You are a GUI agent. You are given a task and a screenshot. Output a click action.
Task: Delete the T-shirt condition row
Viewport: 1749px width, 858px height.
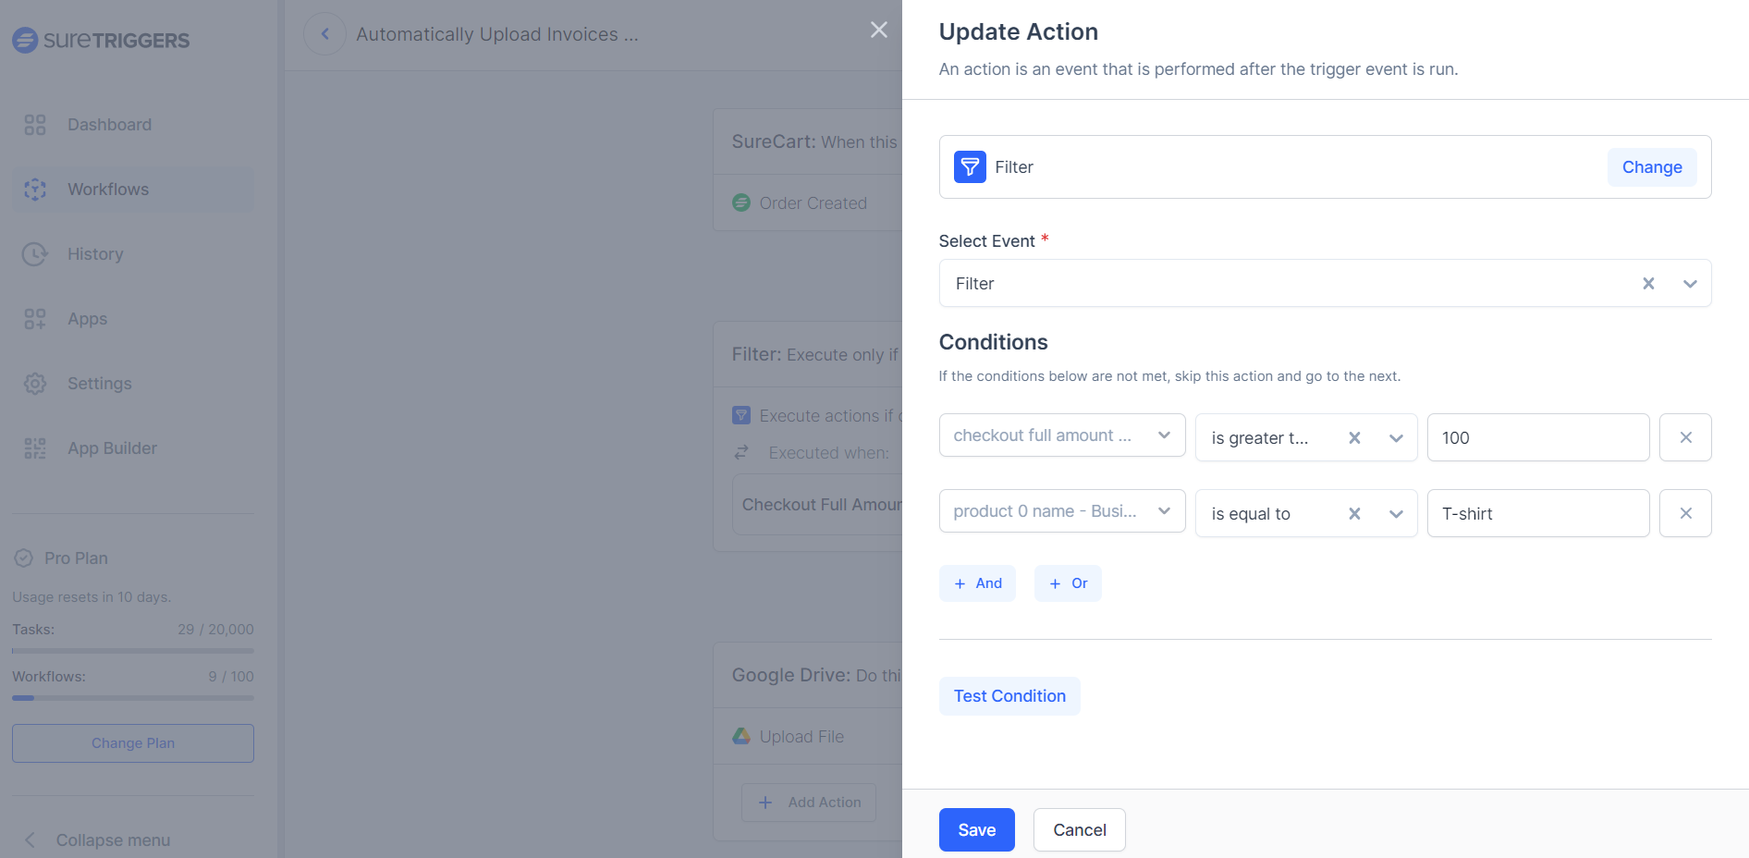1685,513
